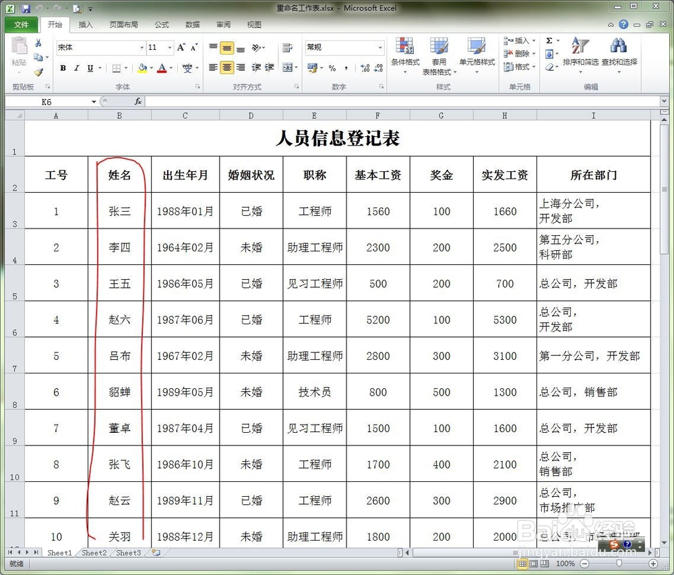Open 条件格式 conditional formatting
The width and height of the screenshot is (674, 575).
[405, 55]
